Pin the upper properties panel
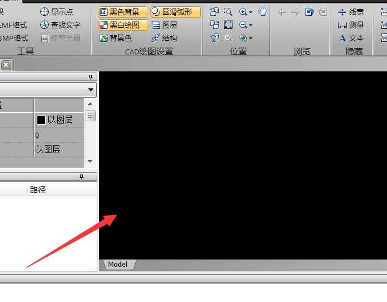This screenshot has height=302, width=387. (91, 77)
